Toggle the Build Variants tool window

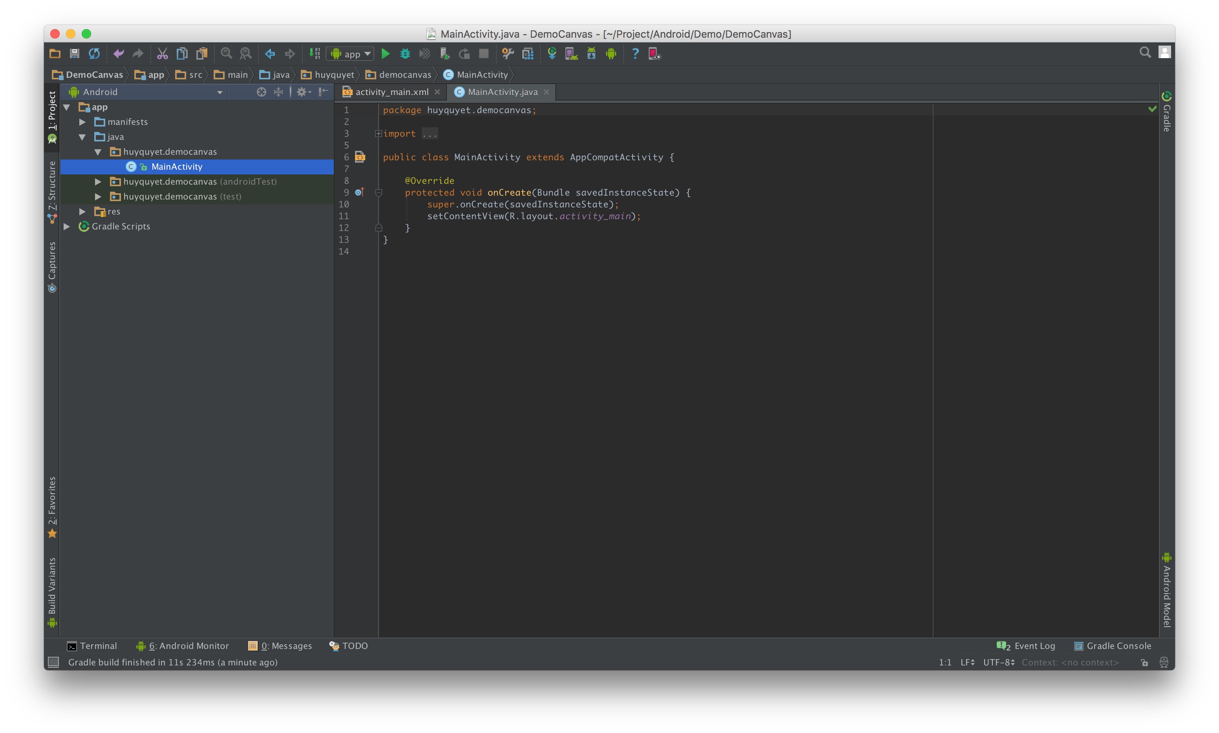click(52, 592)
